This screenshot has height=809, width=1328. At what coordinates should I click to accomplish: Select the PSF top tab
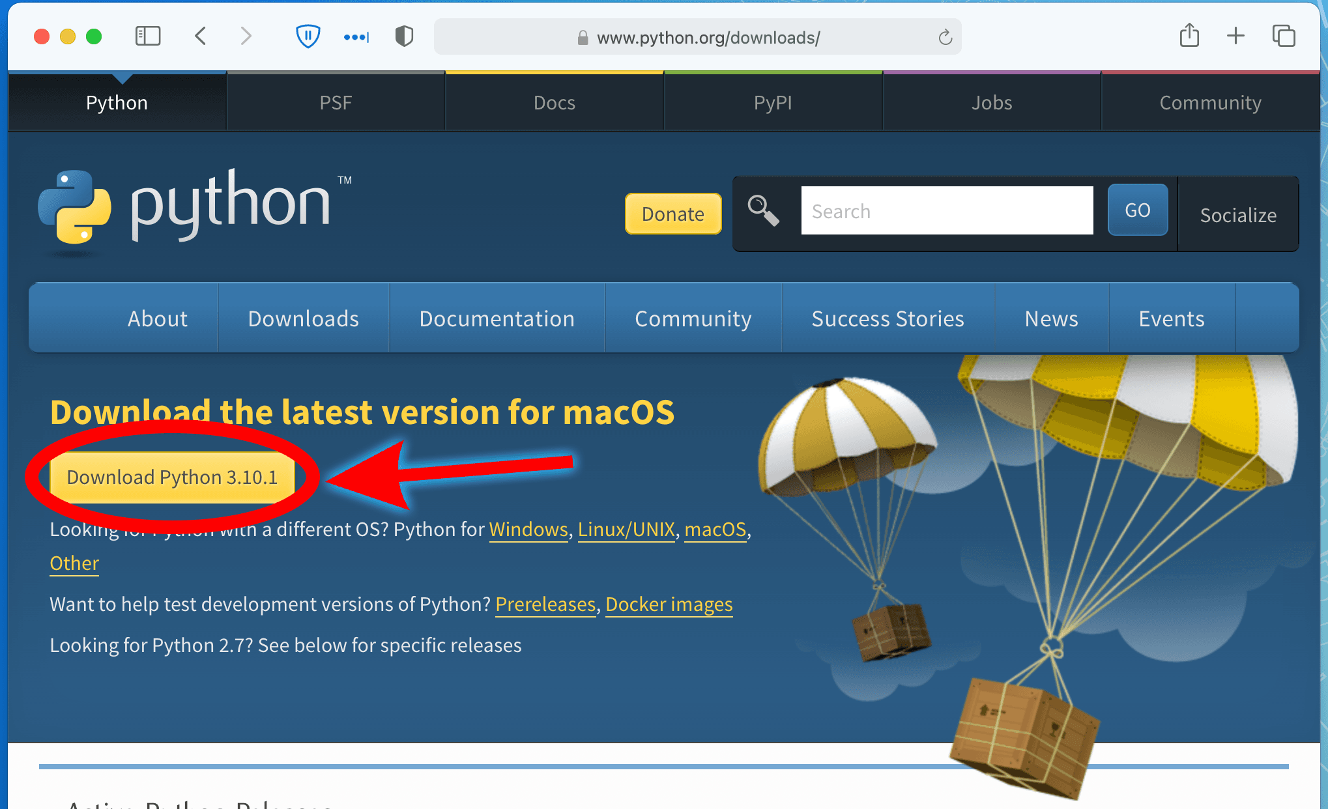[336, 102]
